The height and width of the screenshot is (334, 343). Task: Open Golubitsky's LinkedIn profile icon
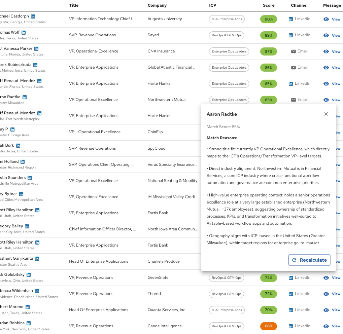[x=29, y=275]
